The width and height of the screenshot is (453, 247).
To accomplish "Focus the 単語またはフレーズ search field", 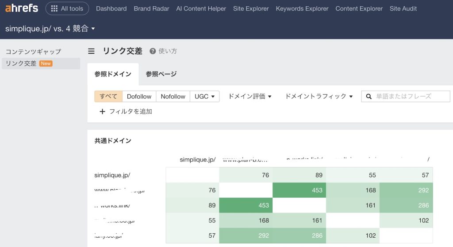I will click(406, 97).
